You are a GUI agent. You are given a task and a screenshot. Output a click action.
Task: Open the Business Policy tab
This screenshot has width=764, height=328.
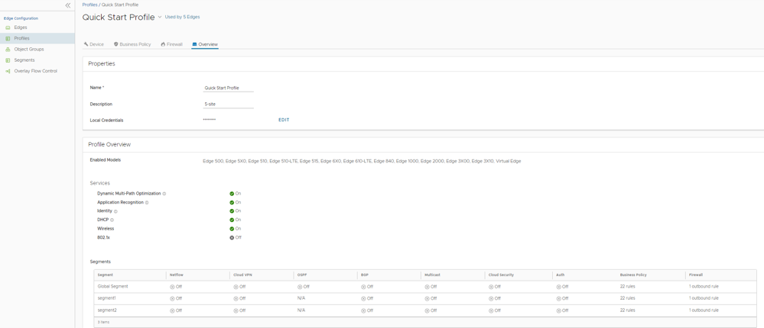[132, 44]
